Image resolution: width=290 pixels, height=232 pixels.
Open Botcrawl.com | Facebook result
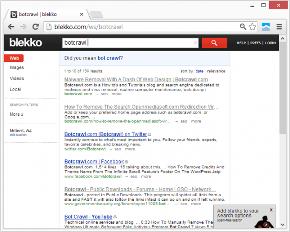tap(94, 162)
